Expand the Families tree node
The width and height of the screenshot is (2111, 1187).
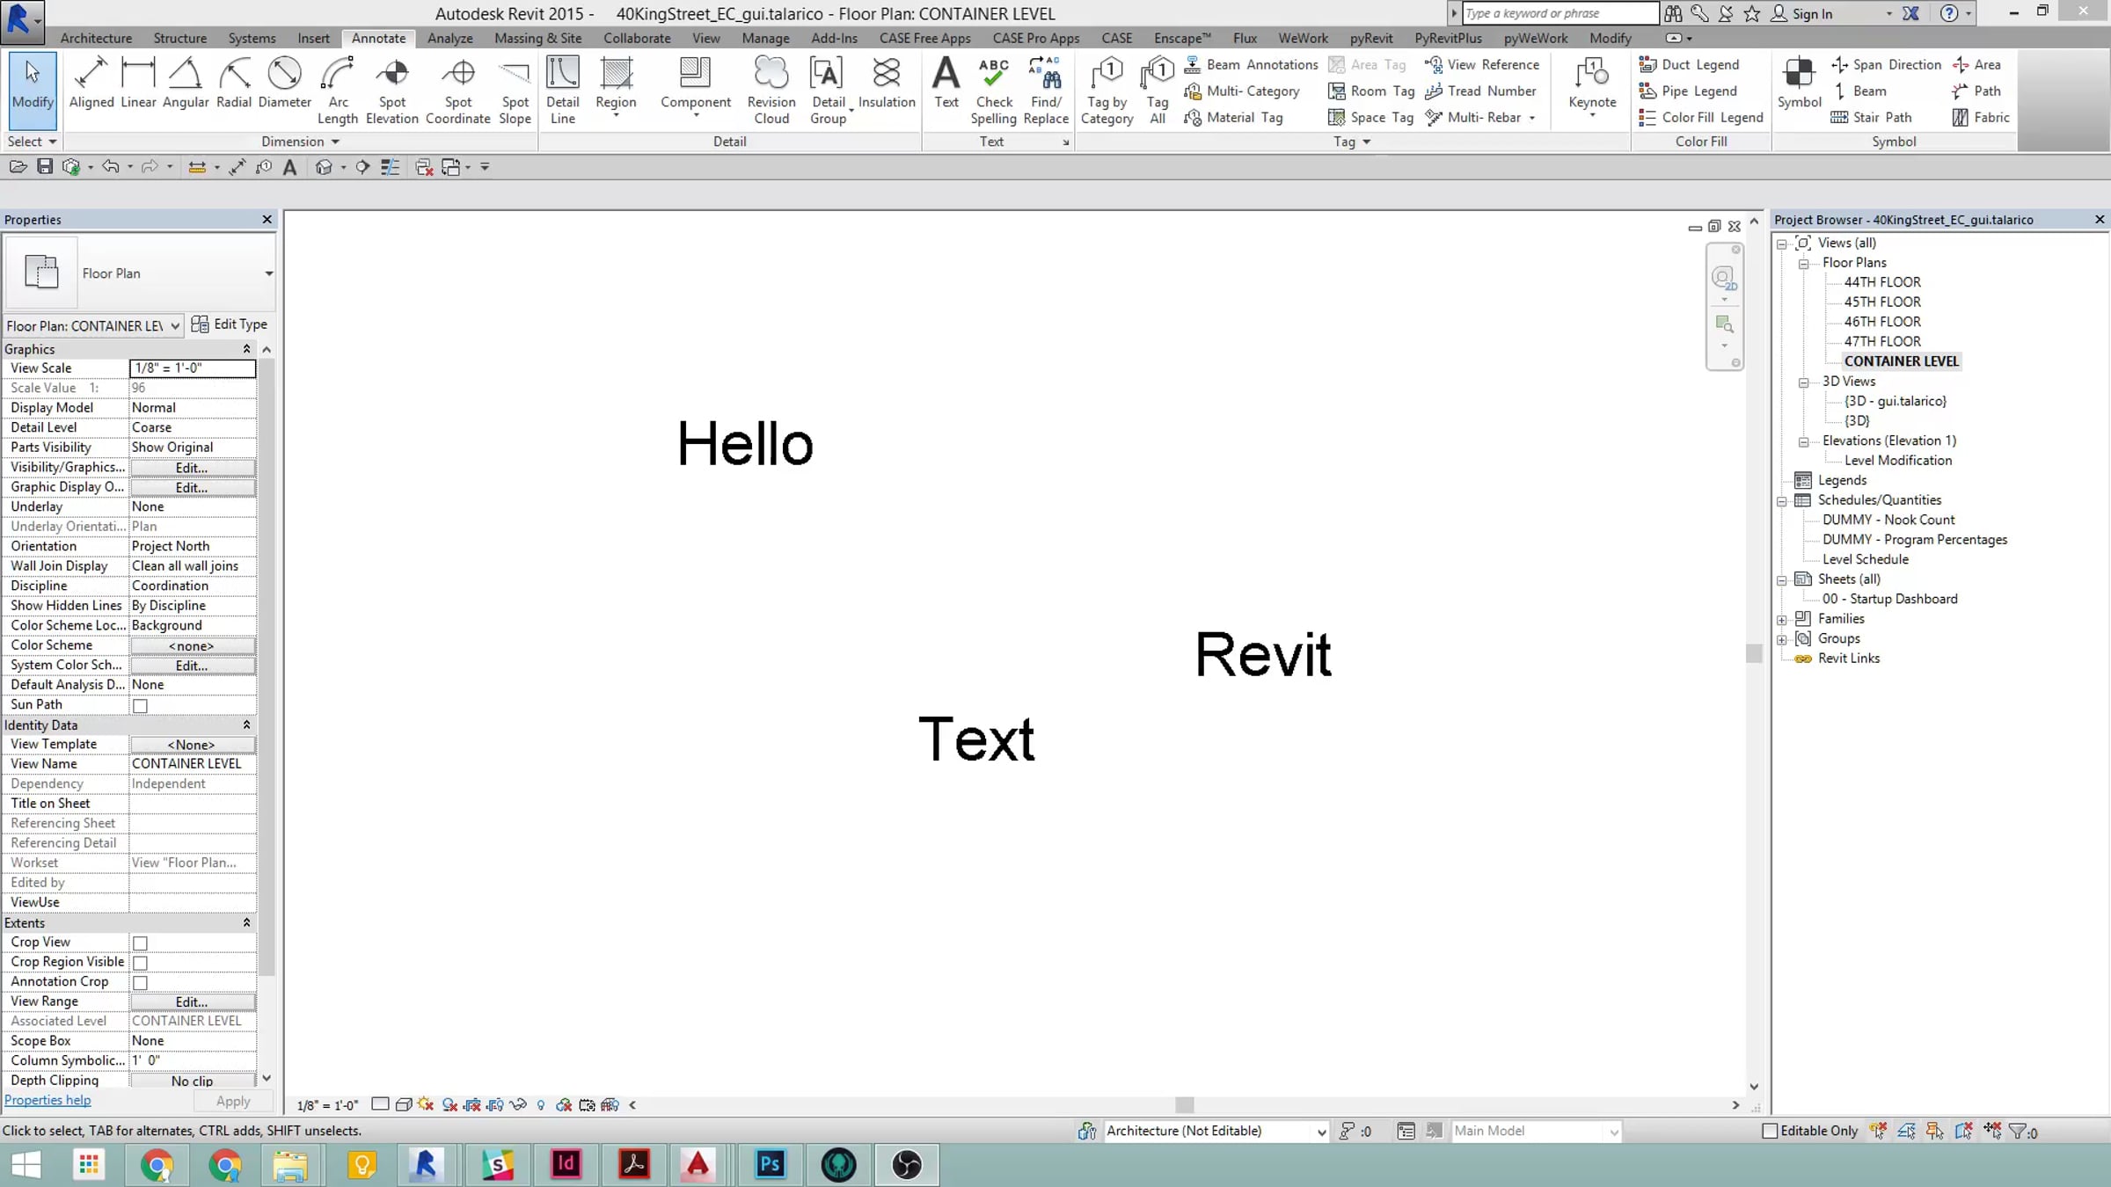1782,620
